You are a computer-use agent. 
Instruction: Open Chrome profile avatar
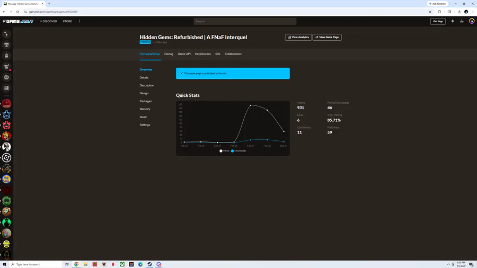coord(466,12)
